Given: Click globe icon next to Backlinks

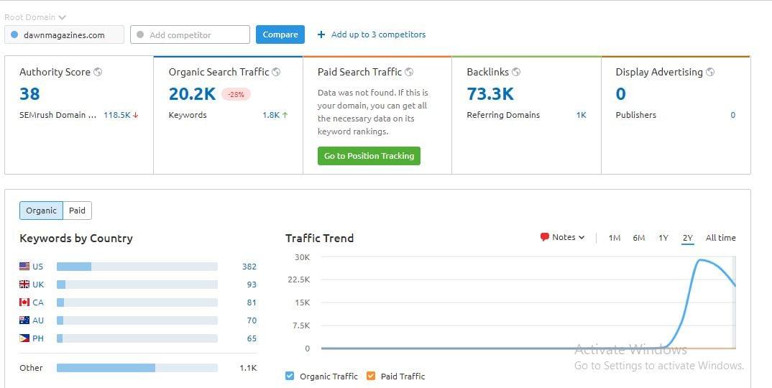Looking at the screenshot, I should coord(516,72).
